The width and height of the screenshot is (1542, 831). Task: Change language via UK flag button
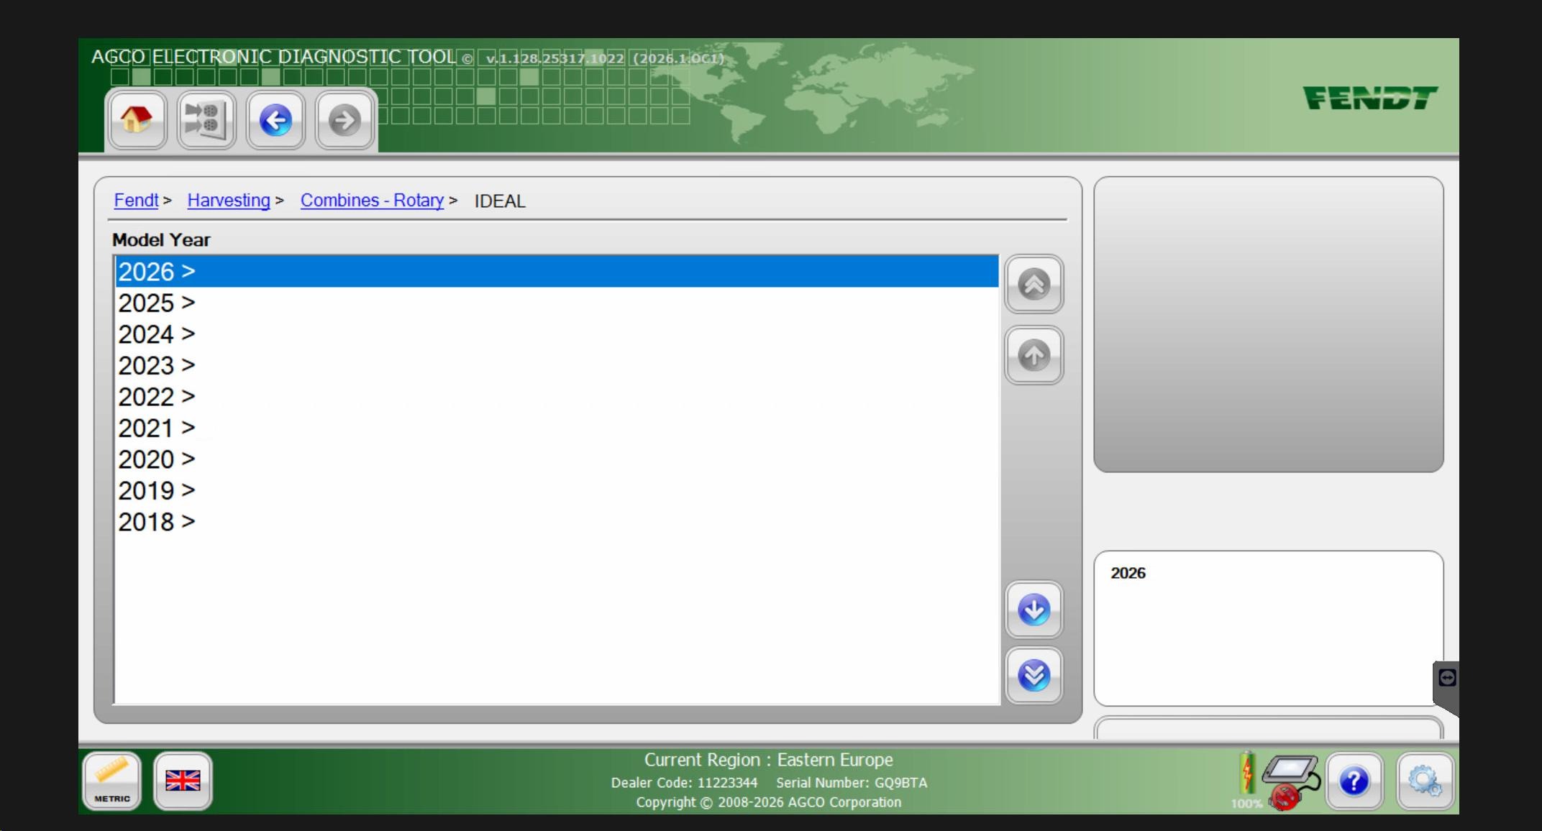[183, 781]
